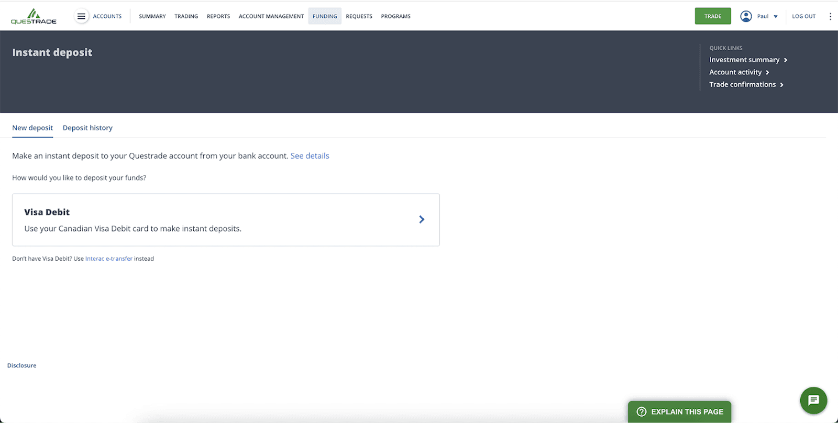838x423 pixels.
Task: Click the Log Out link
Action: 804,16
